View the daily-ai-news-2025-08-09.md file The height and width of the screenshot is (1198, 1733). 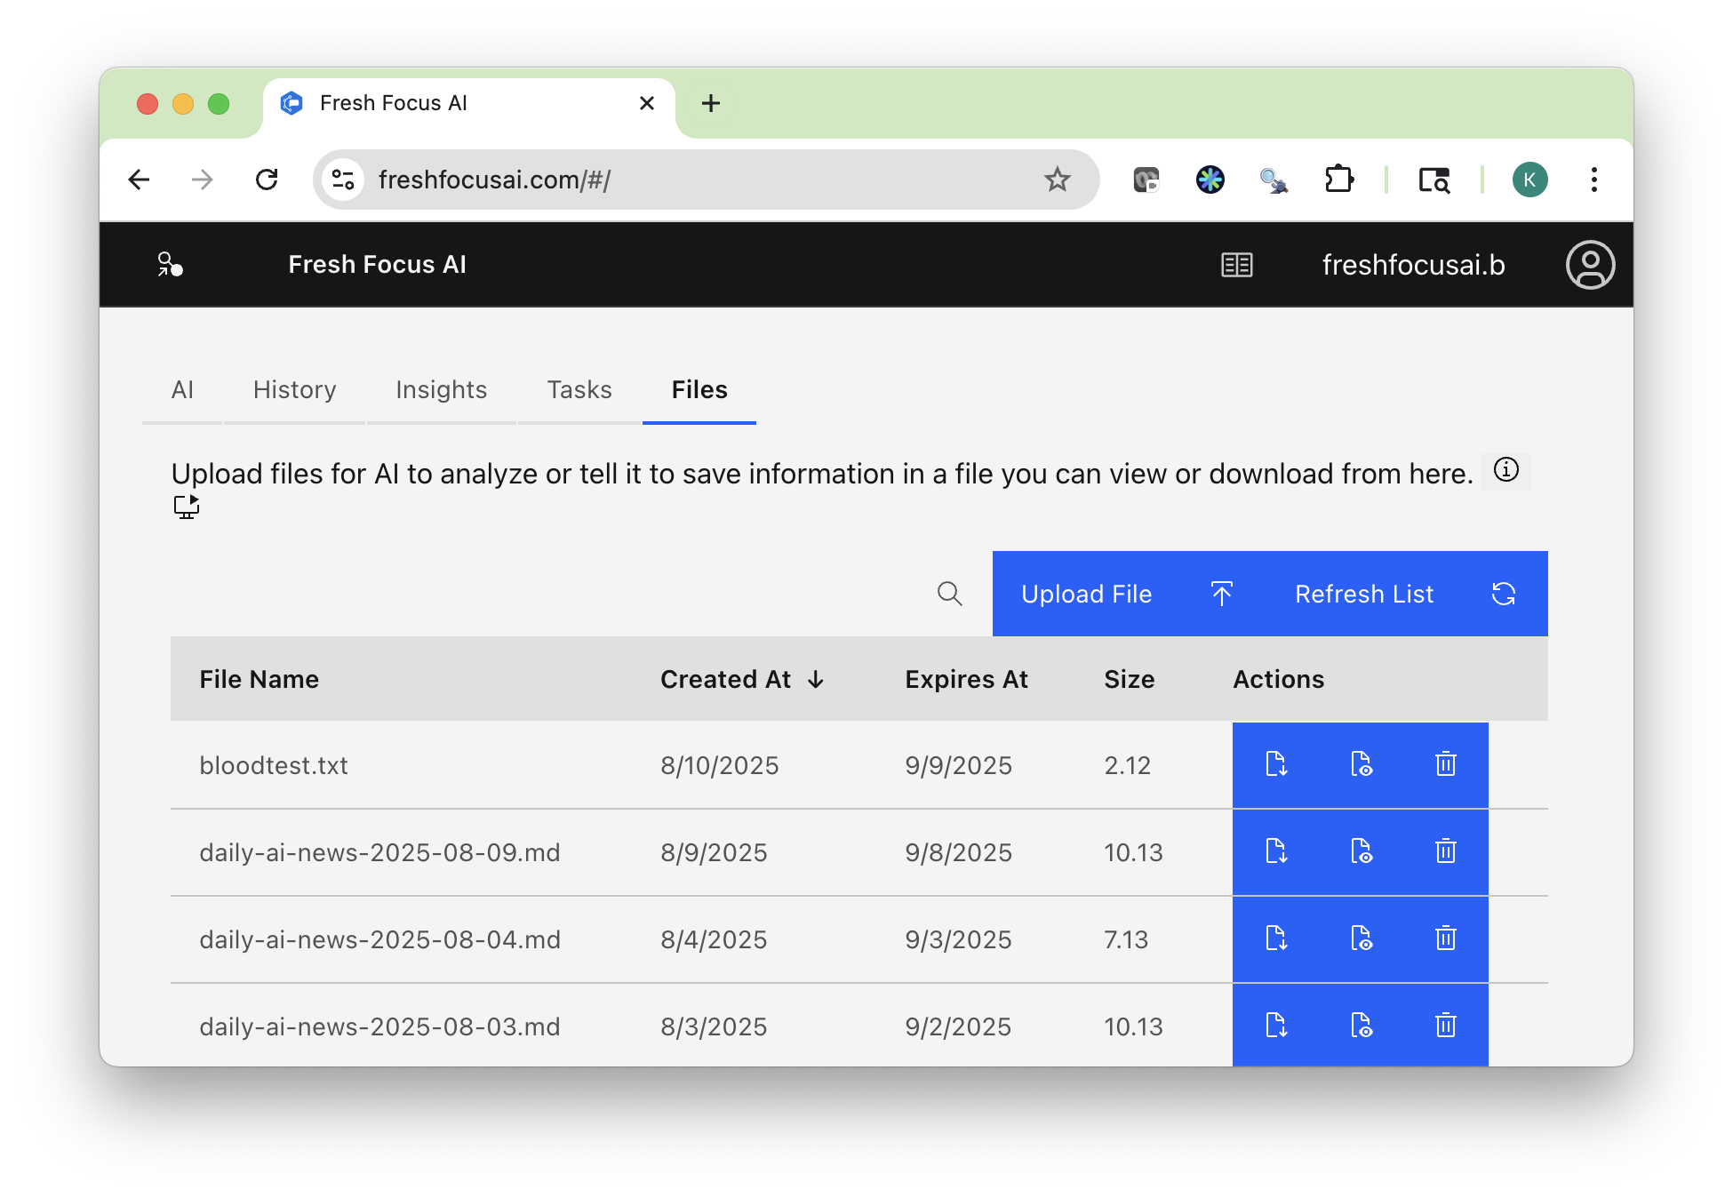pyautogui.click(x=1362, y=851)
